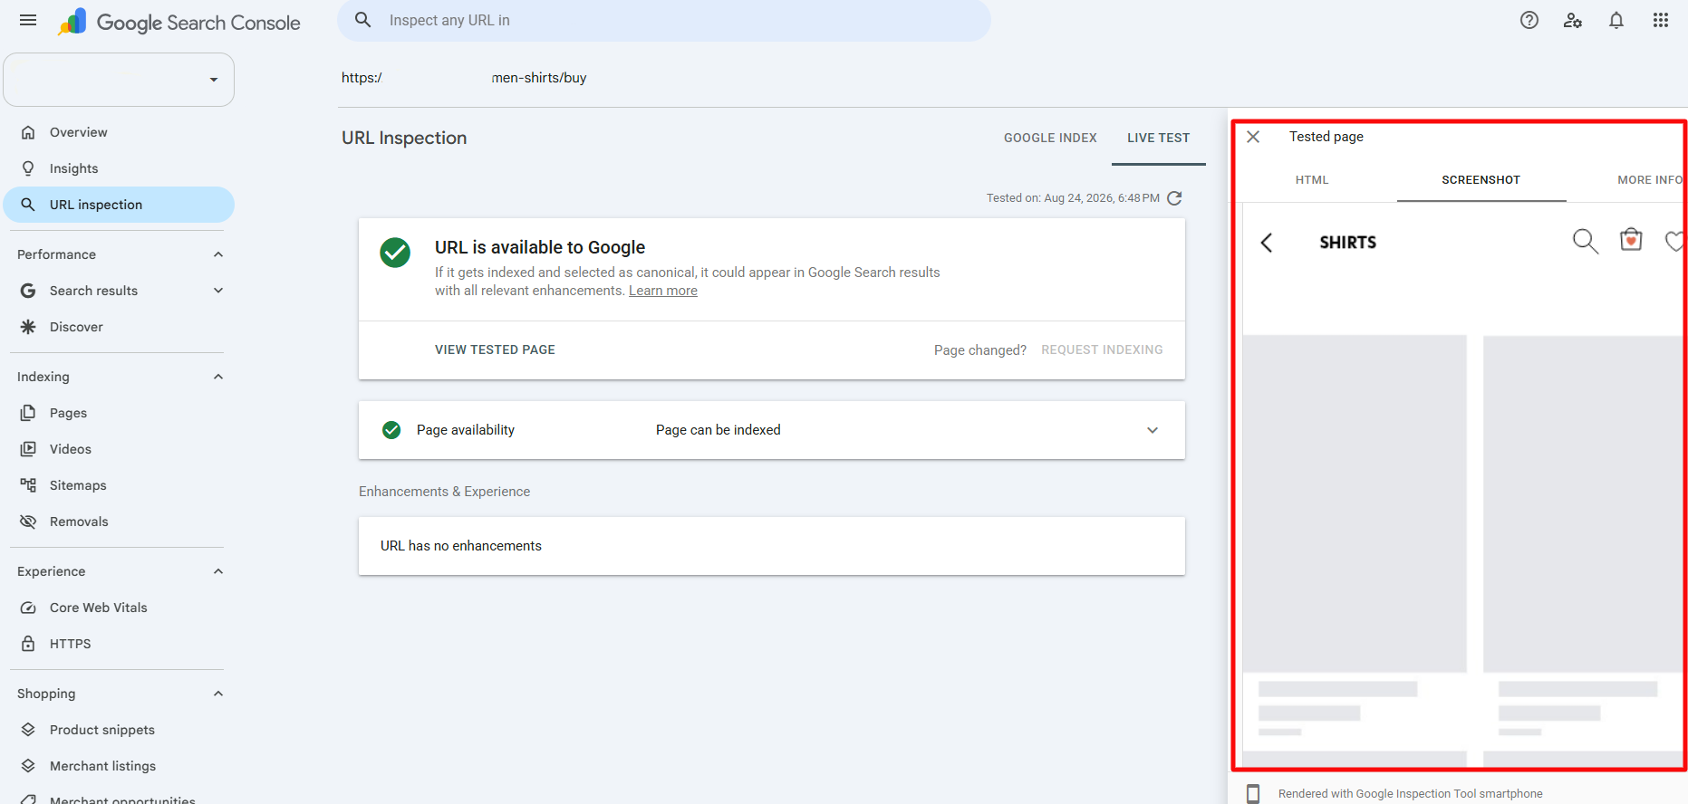
Task: Close the Tested page panel
Action: (1253, 137)
